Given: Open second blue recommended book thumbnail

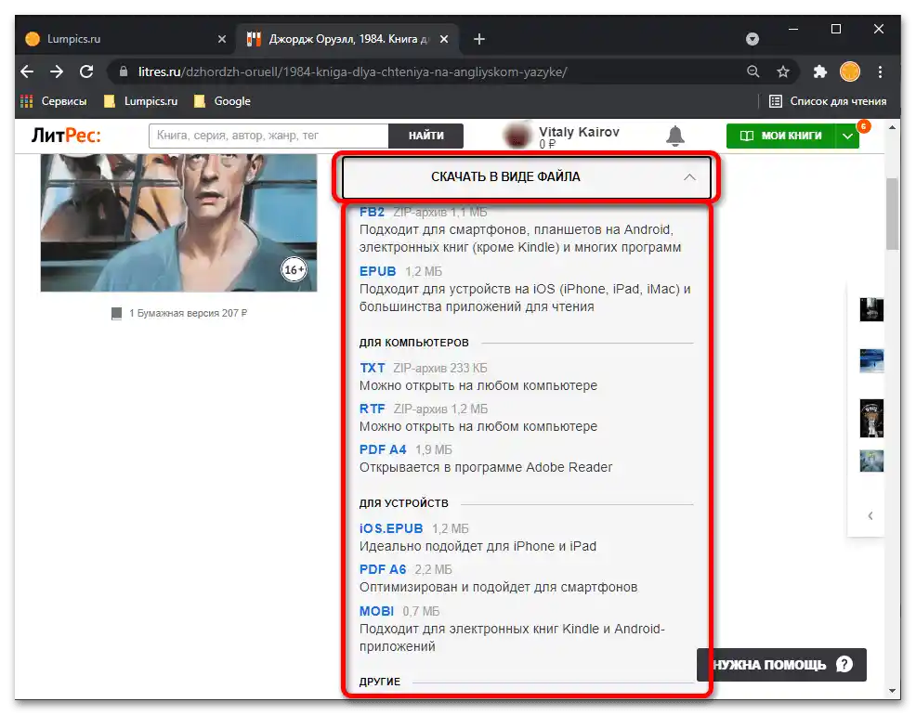Looking at the screenshot, I should (x=871, y=360).
